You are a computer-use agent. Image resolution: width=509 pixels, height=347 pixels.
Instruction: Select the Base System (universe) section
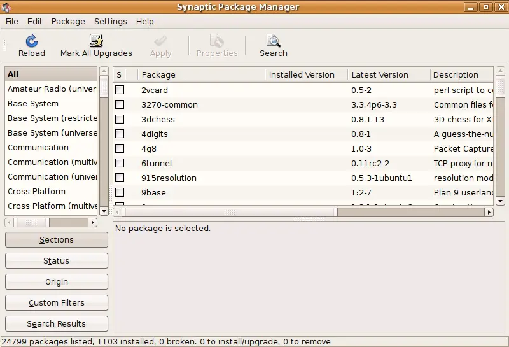click(51, 132)
